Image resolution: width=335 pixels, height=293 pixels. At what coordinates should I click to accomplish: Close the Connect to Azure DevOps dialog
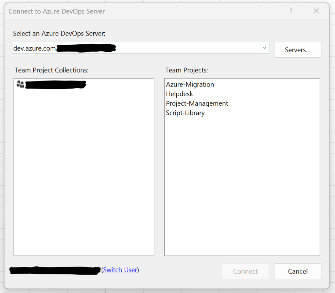click(x=316, y=11)
